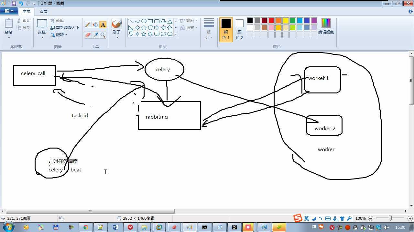Click Undo in quick access toolbar
414x232 pixels.
(x=21, y=4)
